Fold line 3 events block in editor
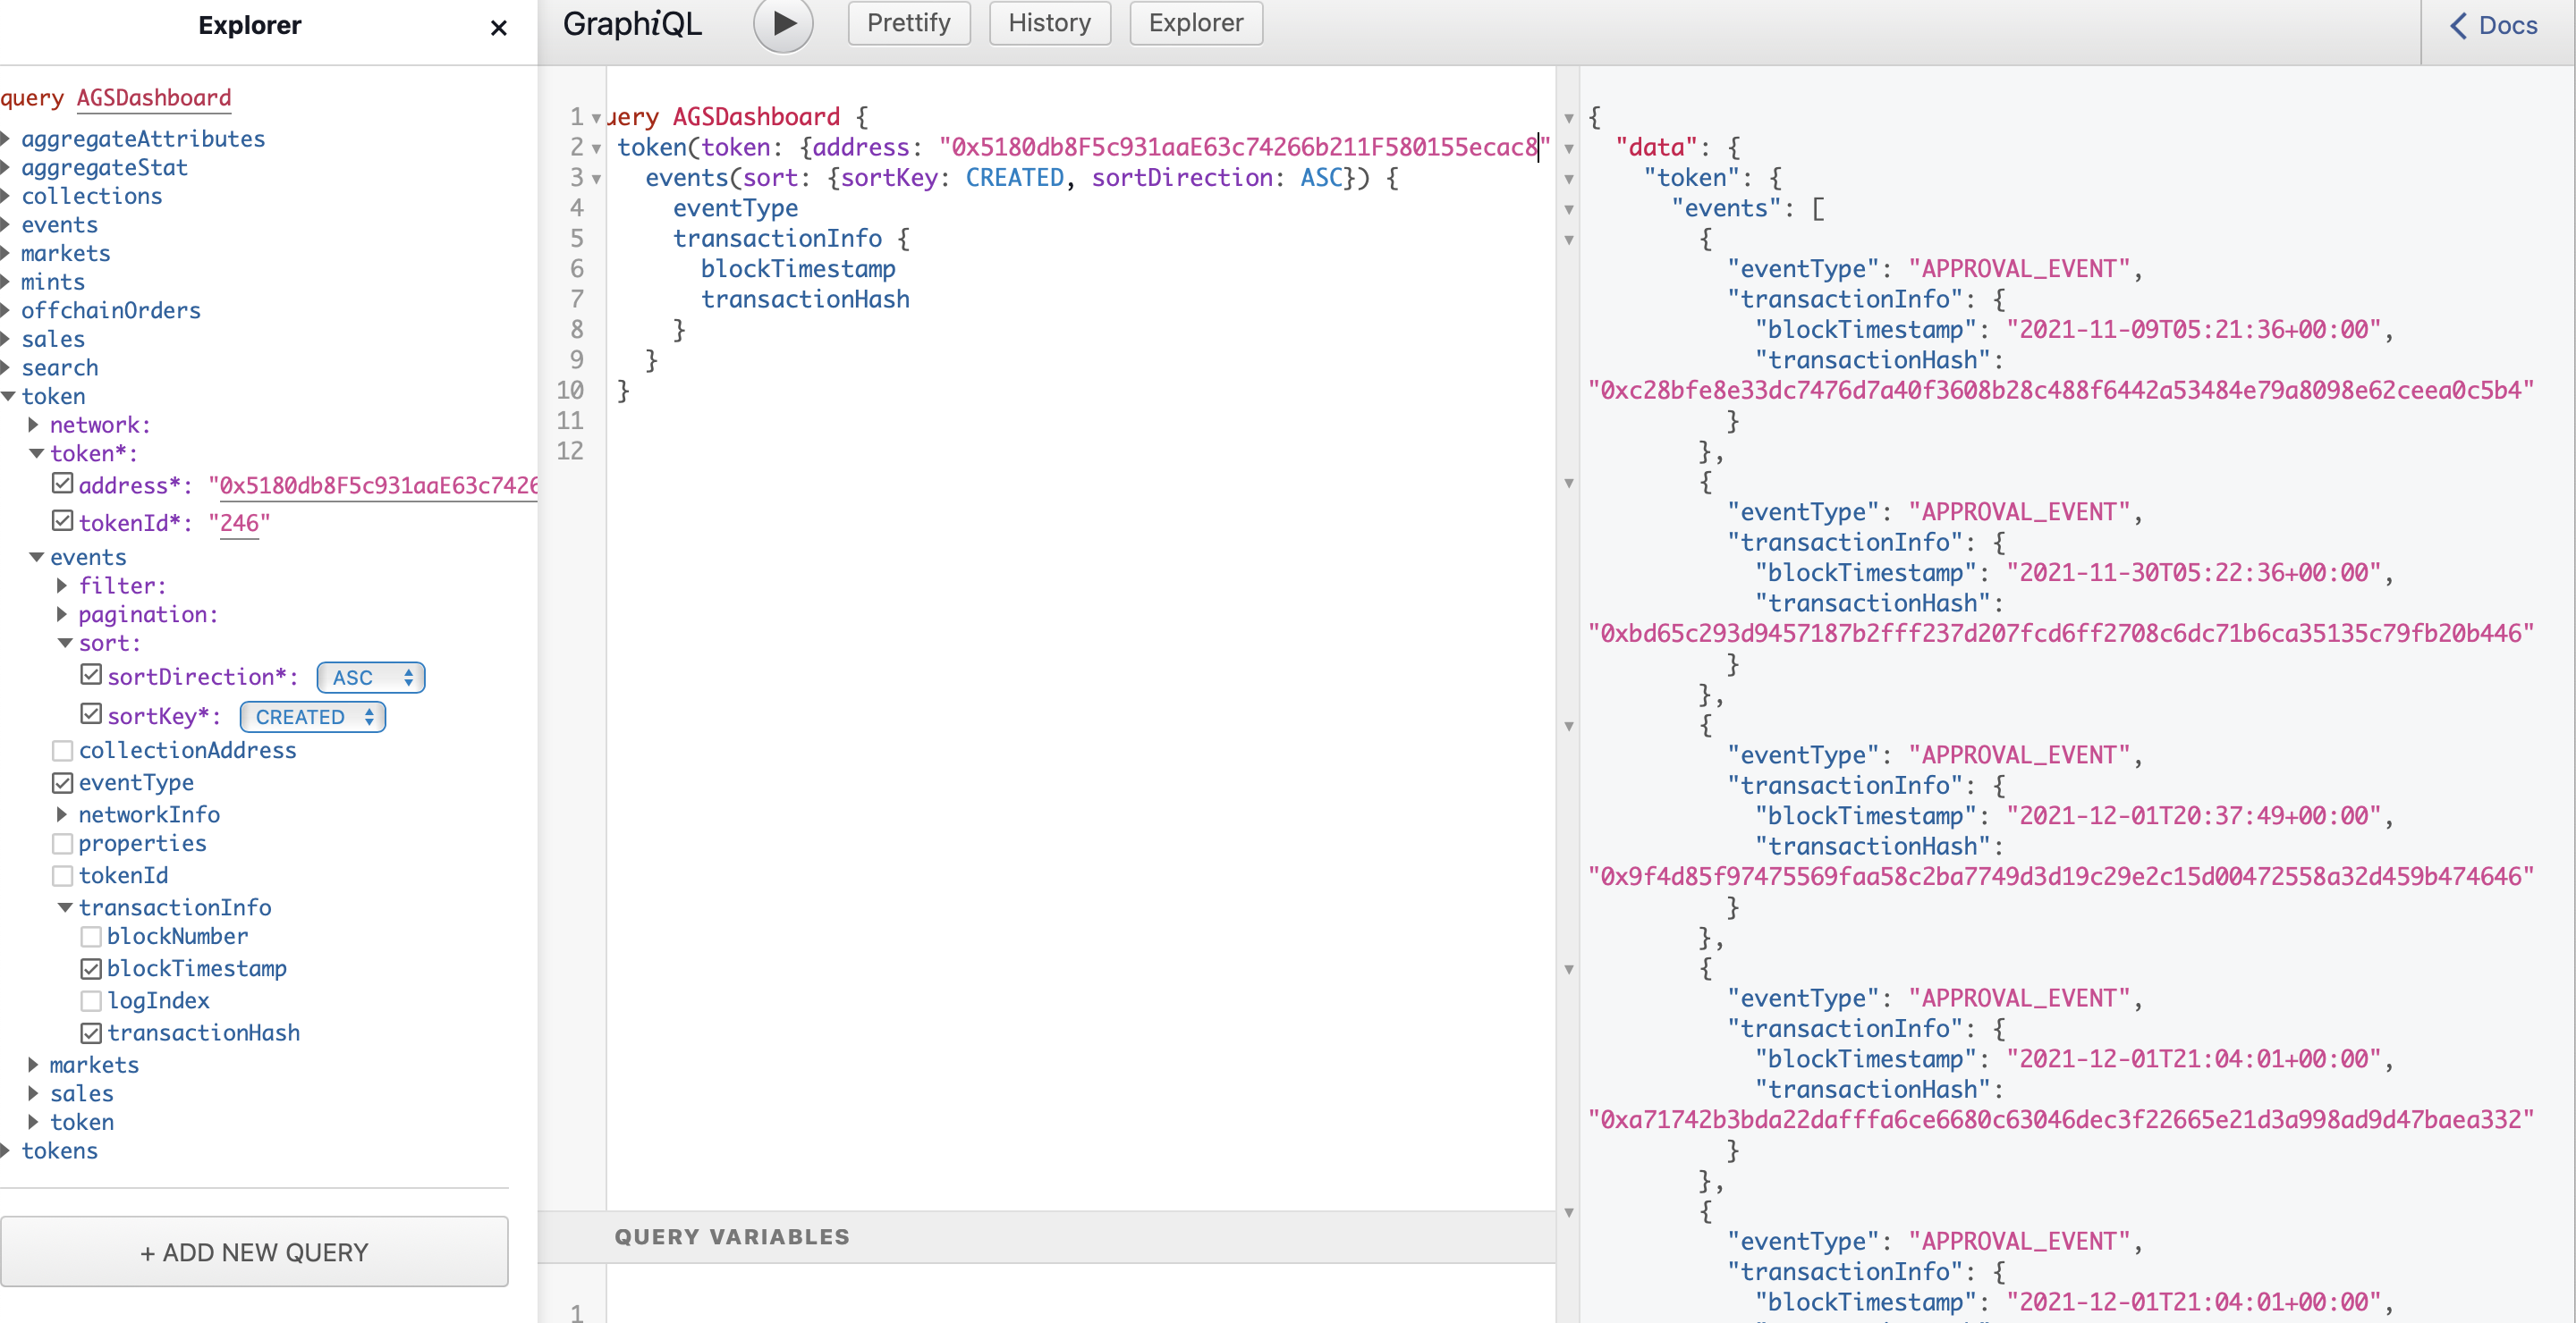This screenshot has height=1323, width=2576. coord(596,179)
